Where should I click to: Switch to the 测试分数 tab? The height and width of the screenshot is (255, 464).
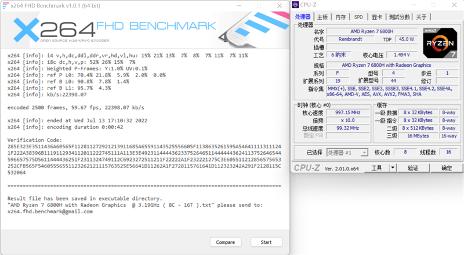pyautogui.click(x=399, y=17)
